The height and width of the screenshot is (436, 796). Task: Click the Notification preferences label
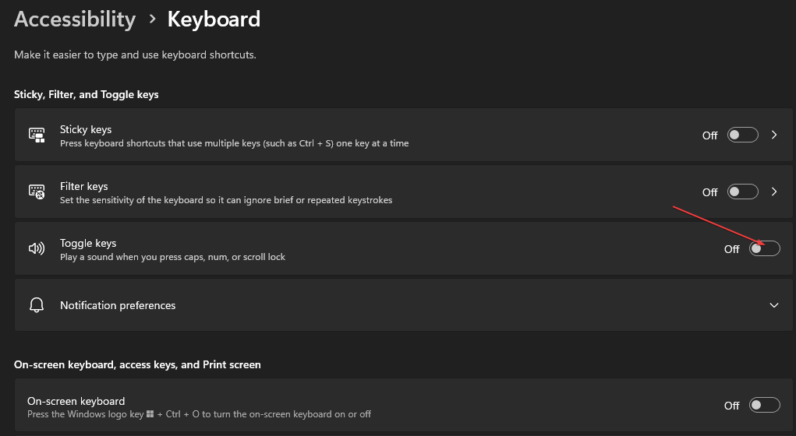[x=118, y=305]
